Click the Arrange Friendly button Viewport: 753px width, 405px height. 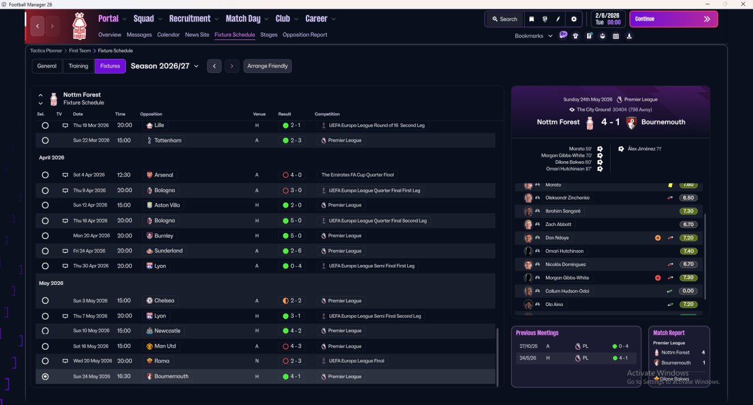point(268,66)
